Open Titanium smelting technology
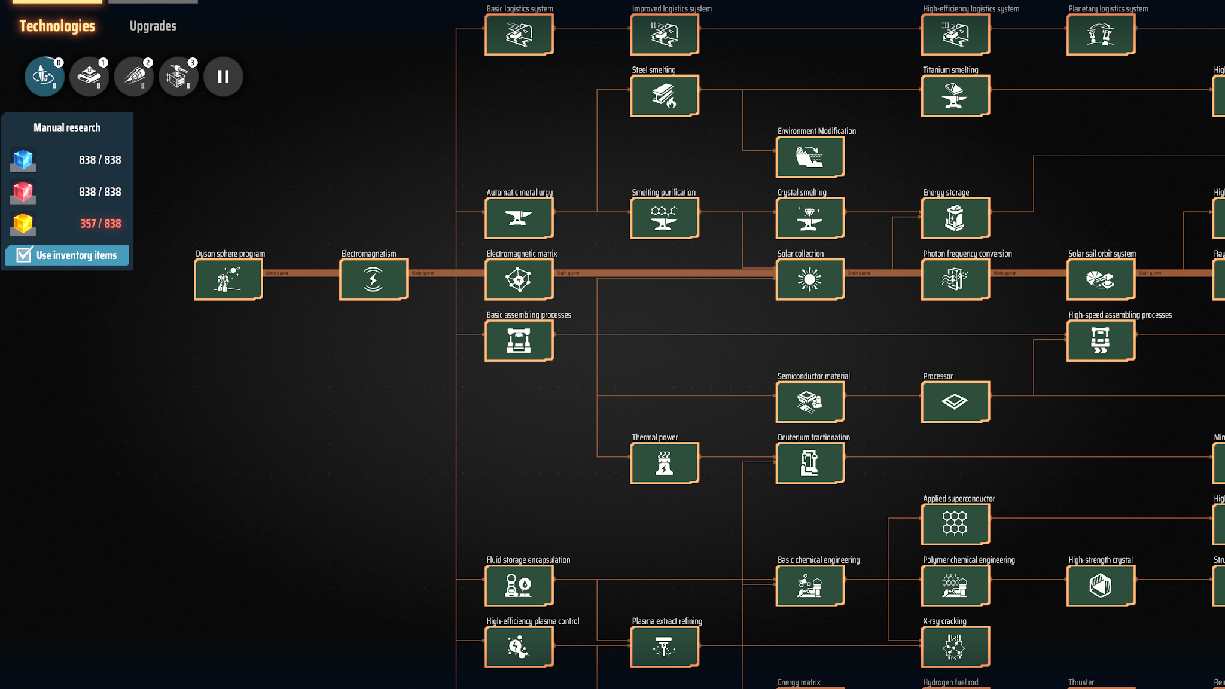The image size is (1225, 689). (956, 96)
